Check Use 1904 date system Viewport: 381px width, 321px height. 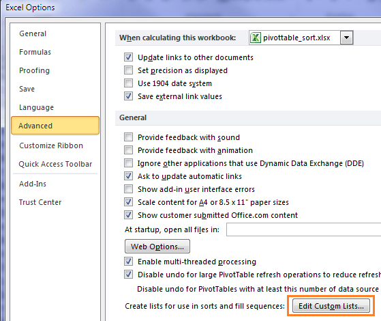(x=128, y=83)
